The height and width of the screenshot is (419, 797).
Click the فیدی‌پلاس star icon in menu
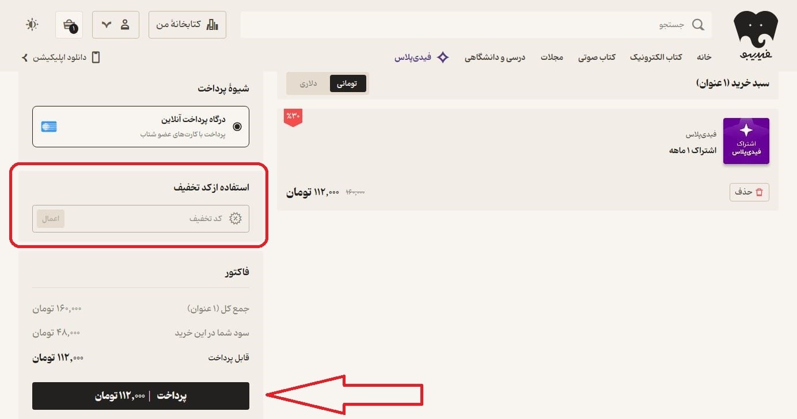point(443,57)
